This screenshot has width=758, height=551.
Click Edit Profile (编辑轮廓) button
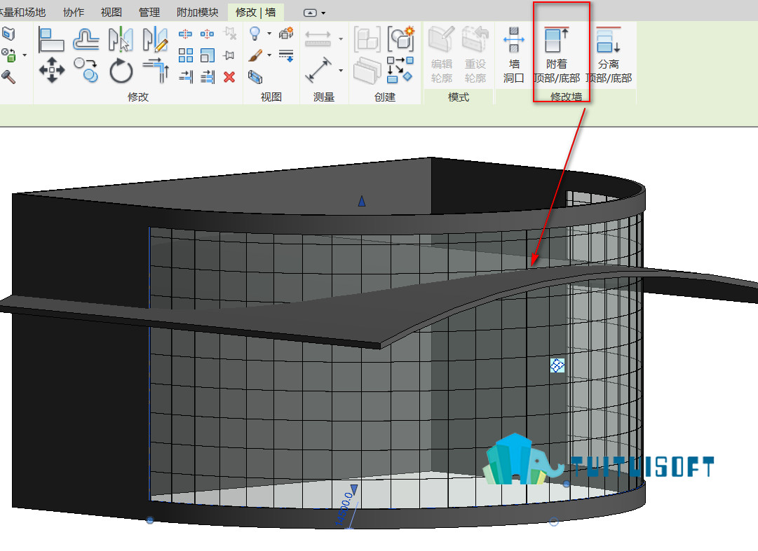point(441,55)
